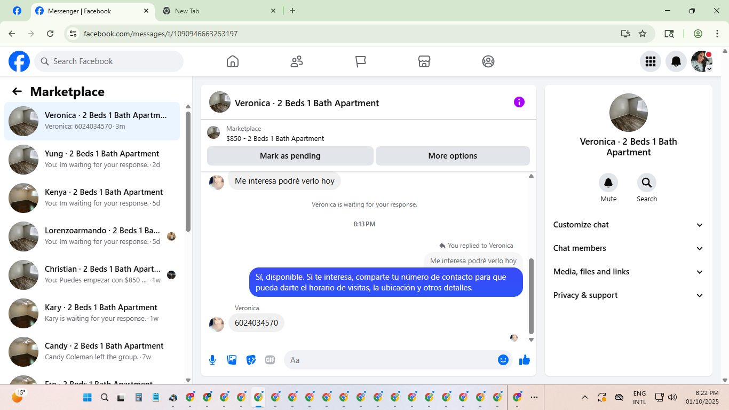729x410 pixels.
Task: Open the Calculator from the taskbar
Action: coord(139,397)
